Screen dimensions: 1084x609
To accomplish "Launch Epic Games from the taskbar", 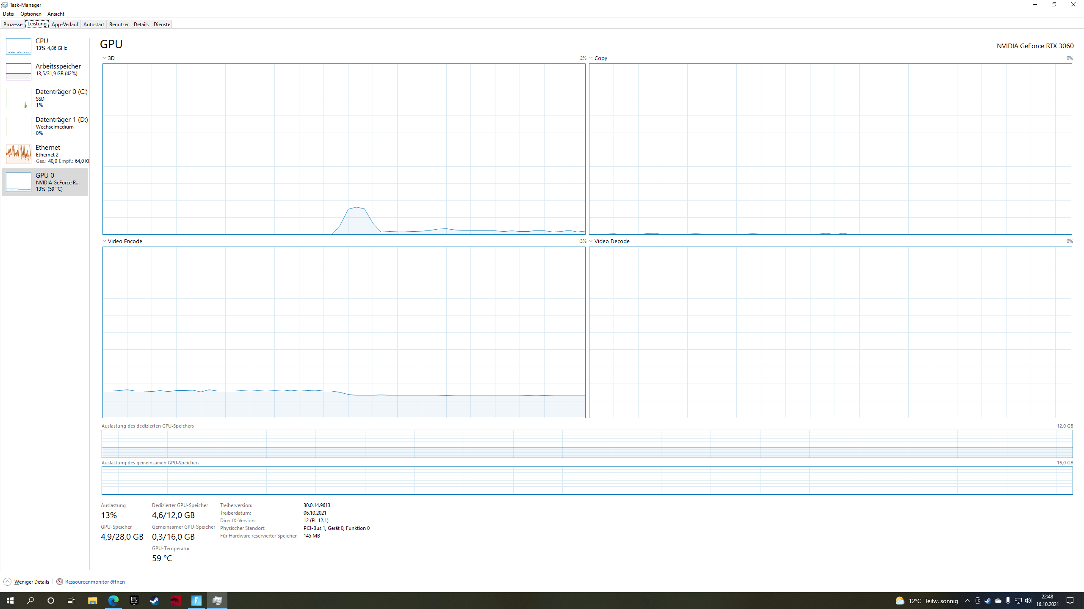I will coord(134,601).
